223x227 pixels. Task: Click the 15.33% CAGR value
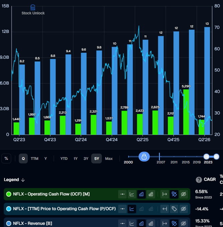pos(202,221)
